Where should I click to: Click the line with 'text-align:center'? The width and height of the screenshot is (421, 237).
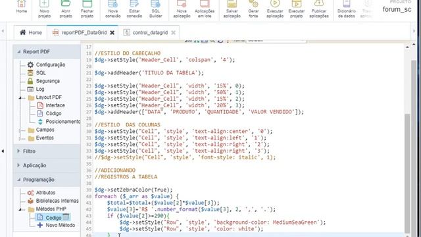click(x=184, y=132)
